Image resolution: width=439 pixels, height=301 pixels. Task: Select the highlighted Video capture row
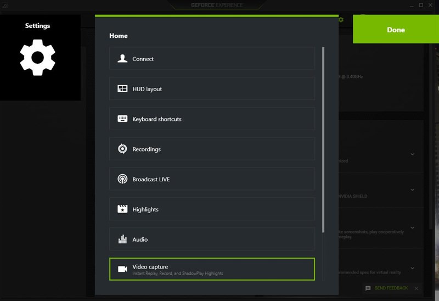point(212,269)
